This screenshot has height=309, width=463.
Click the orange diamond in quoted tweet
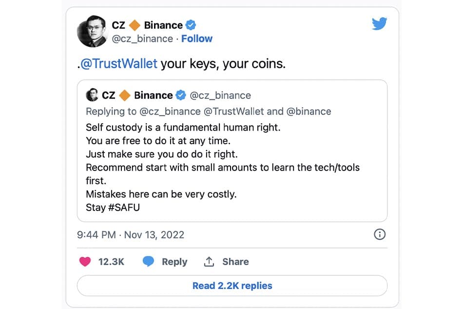(125, 95)
